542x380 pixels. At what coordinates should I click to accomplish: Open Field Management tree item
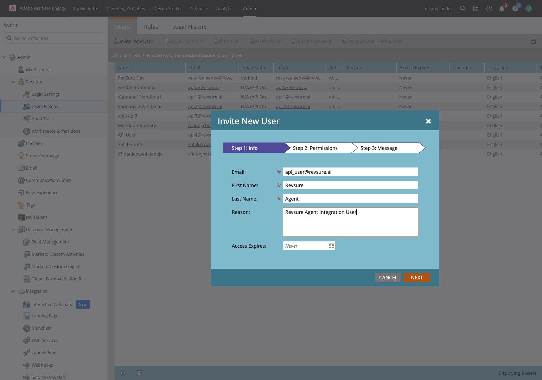(50, 242)
